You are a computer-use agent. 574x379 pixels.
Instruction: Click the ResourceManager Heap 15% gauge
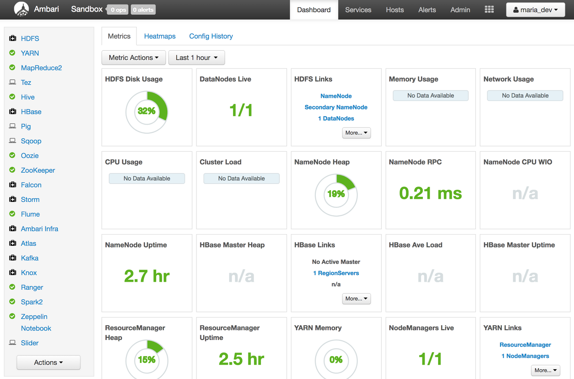coord(147,359)
